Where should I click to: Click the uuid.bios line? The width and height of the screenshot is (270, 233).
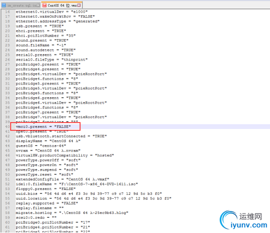tap(89, 194)
